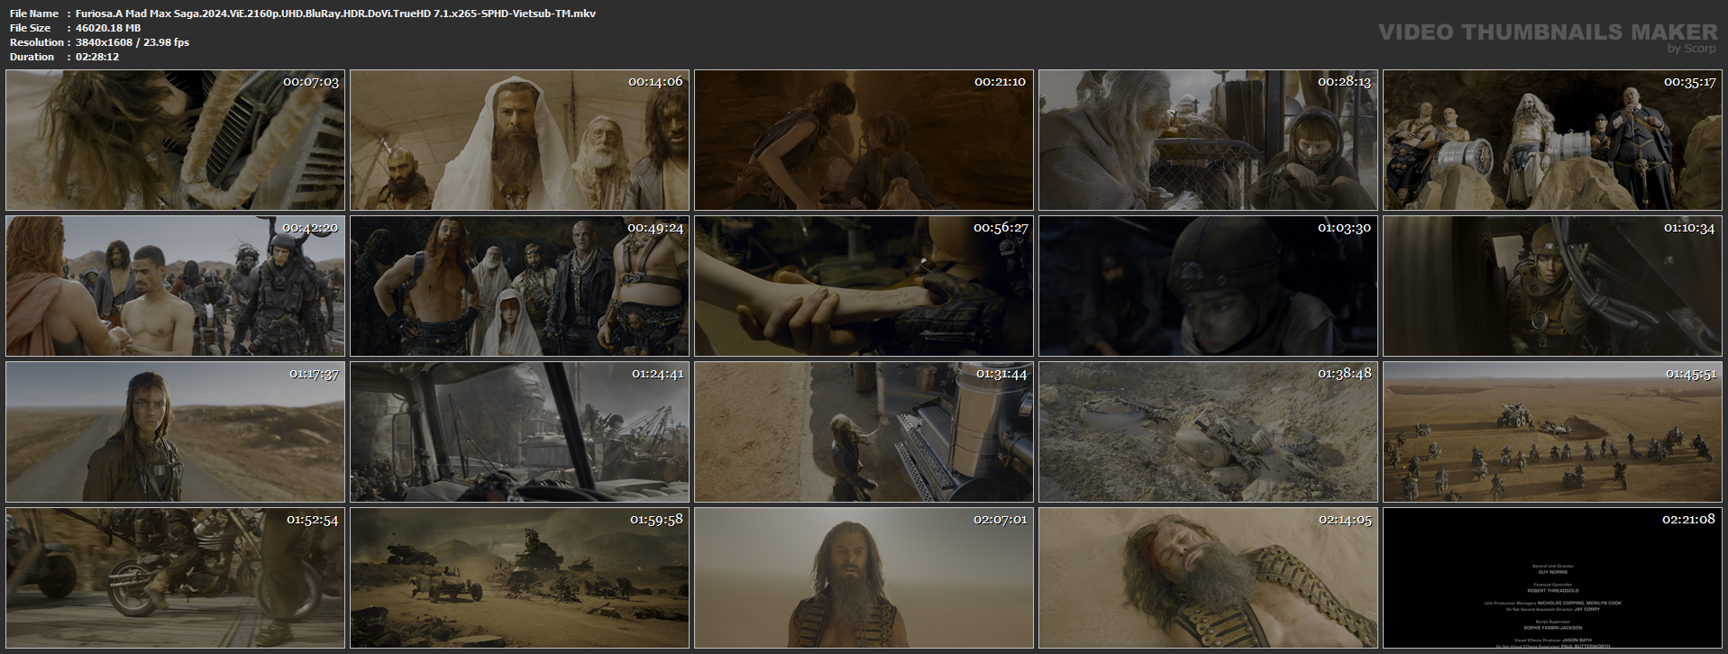1728x654 pixels.
Task: Click the Resolution label
Action: pyautogui.click(x=37, y=42)
